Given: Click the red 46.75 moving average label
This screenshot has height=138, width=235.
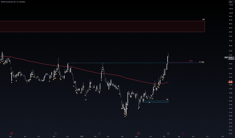Looking at the screenshot, I should coord(230,82).
